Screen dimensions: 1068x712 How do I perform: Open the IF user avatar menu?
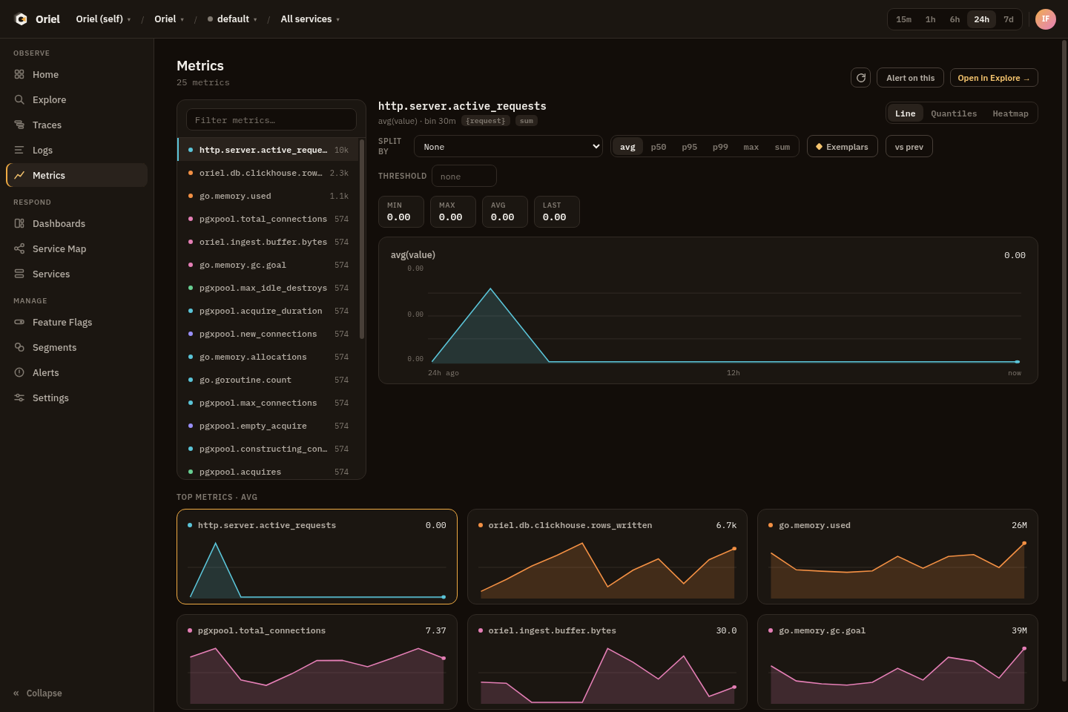[x=1046, y=19]
